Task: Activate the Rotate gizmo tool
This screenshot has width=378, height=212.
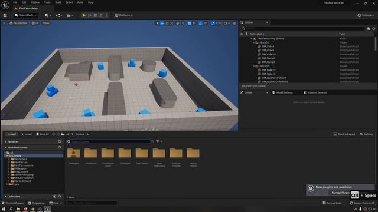Action: coord(167,23)
